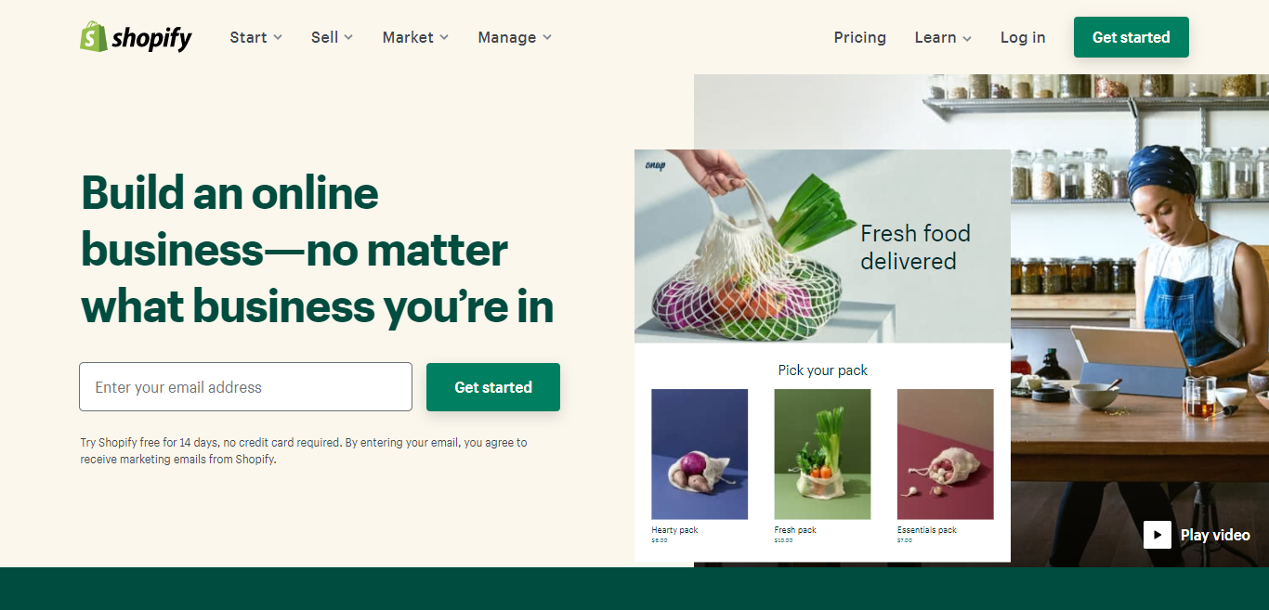Select the Hearty pack product thumbnail
The image size is (1269, 610).
(700, 454)
